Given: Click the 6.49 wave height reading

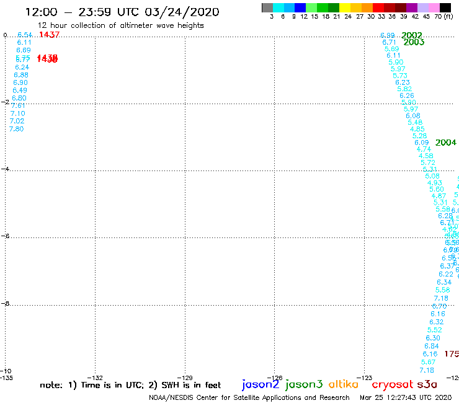Looking at the screenshot, I should click(20, 91).
